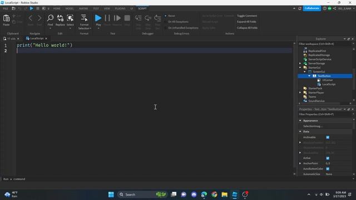
Task: Open the FILE menu
Action: coord(6,8)
